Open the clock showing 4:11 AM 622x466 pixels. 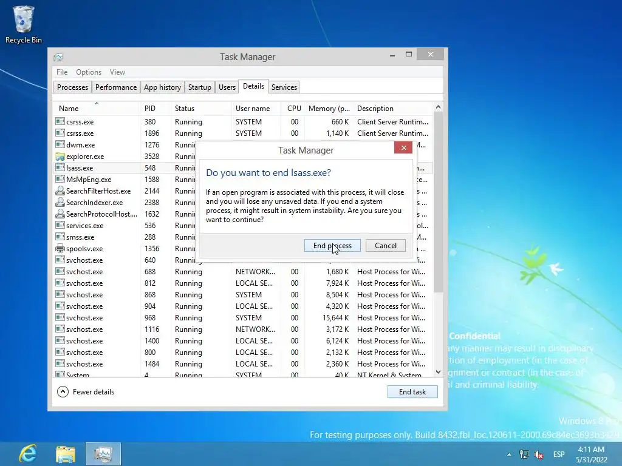point(591,454)
